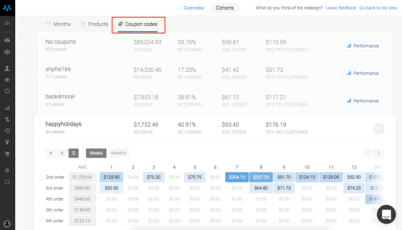The image size is (402, 230).
Task: Open the dashboard gauge icon in the sidebar
Action: pyautogui.click(x=7, y=24)
